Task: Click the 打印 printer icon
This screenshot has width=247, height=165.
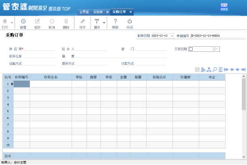Action: (x=5, y=21)
